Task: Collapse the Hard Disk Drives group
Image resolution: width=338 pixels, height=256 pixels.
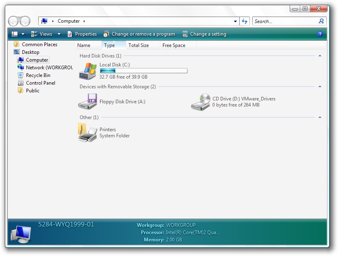Action: [x=320, y=55]
